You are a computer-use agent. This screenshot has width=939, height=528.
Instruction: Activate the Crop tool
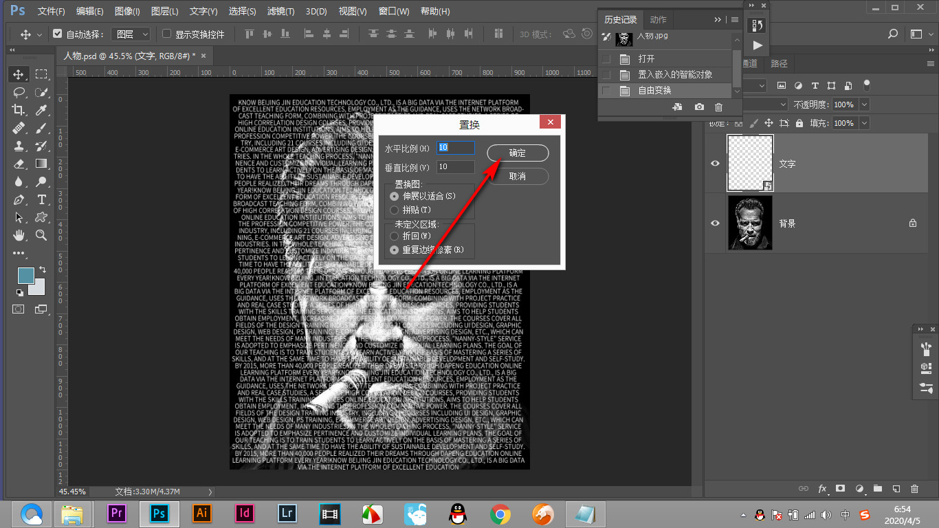click(19, 110)
